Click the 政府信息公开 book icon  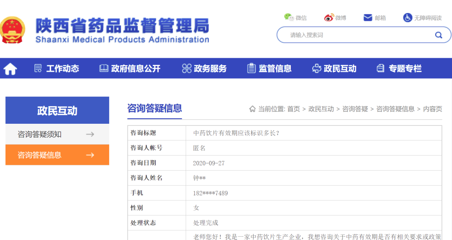pyautogui.click(x=103, y=68)
